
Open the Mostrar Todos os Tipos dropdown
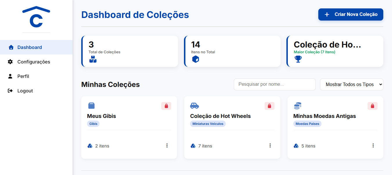pyautogui.click(x=351, y=84)
